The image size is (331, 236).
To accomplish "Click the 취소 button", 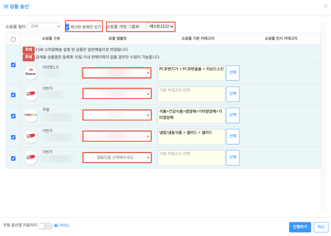I will [321, 227].
